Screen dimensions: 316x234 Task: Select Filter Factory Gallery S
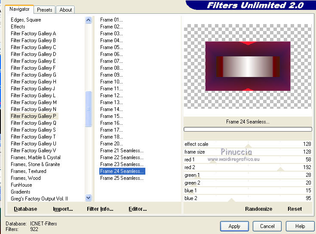click(34, 130)
